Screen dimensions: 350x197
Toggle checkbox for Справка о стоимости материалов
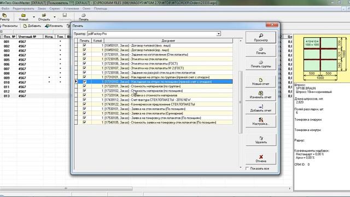click(x=84, y=95)
